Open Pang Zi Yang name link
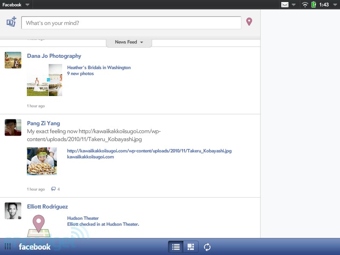 coord(44,123)
